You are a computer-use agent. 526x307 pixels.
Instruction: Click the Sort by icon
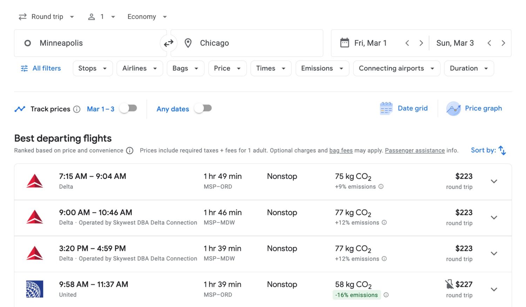(503, 150)
